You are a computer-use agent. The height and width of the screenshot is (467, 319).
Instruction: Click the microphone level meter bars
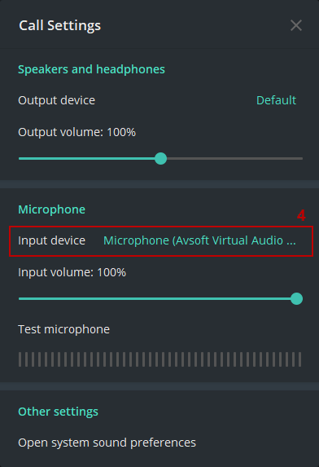160,359
